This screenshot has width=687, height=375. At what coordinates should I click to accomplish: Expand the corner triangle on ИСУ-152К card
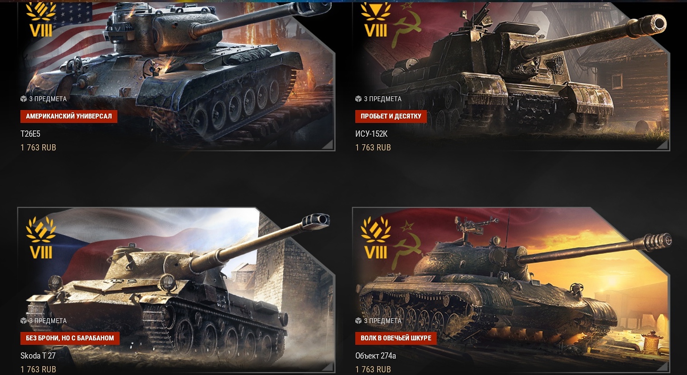tap(662, 144)
